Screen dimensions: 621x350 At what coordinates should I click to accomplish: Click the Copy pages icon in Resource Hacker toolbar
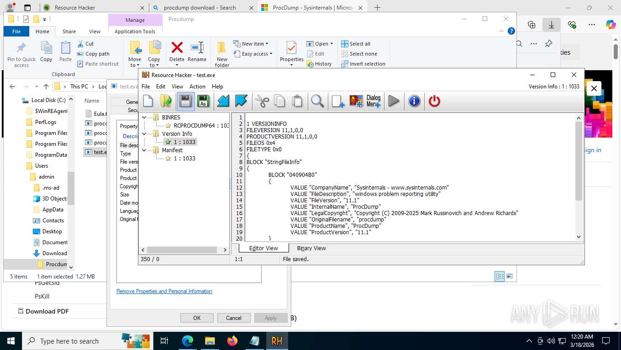pos(279,101)
